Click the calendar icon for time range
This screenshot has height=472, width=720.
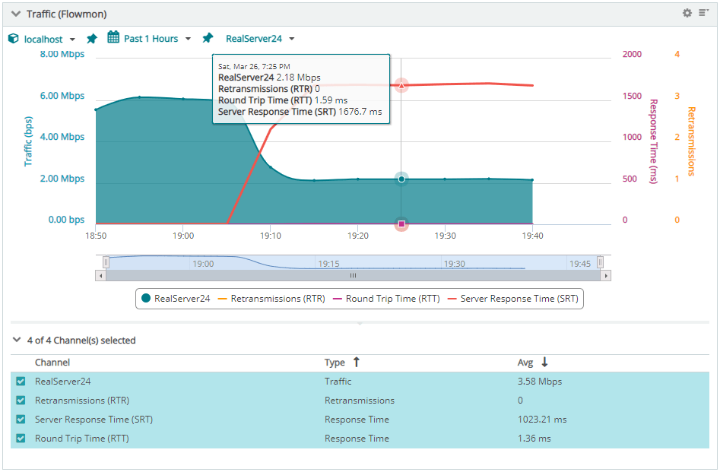[113, 38]
